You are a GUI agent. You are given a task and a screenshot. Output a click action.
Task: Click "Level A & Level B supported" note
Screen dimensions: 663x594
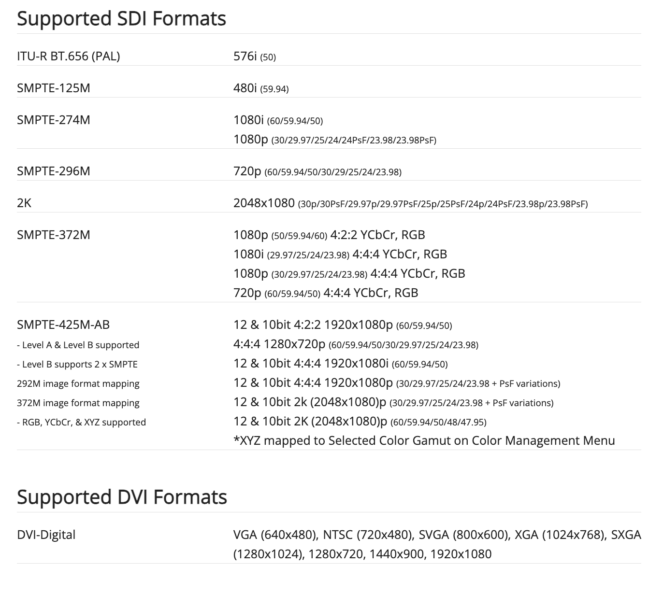(78, 345)
